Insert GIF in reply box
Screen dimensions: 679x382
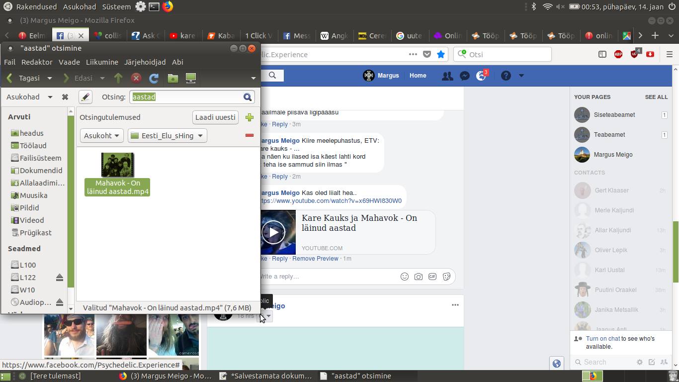432,277
